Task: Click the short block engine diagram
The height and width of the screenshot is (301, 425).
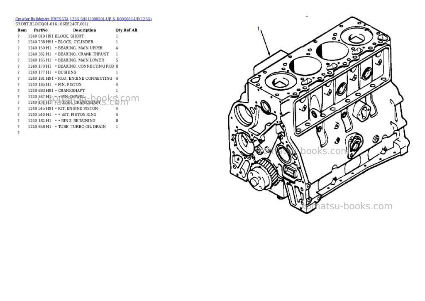Action: [319, 115]
